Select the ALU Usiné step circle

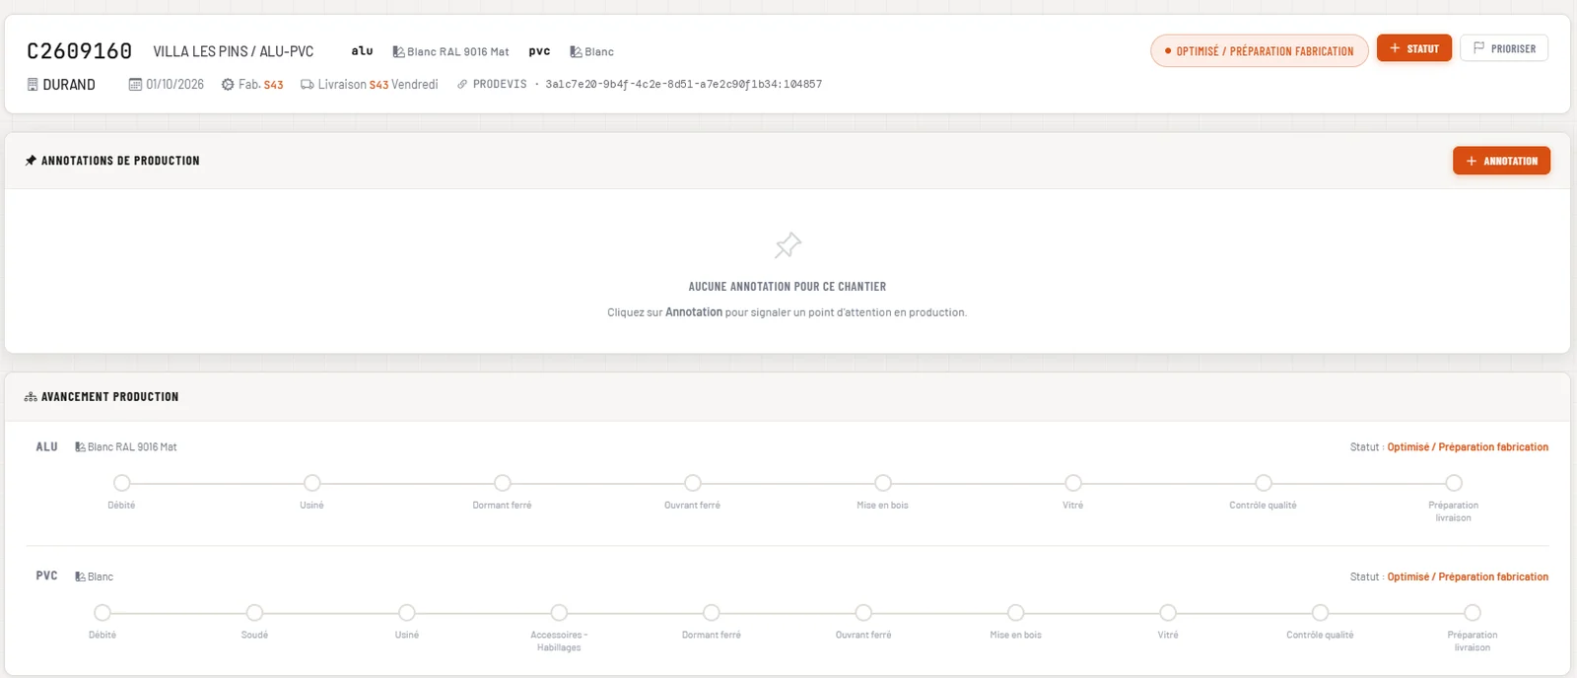pyautogui.click(x=312, y=483)
